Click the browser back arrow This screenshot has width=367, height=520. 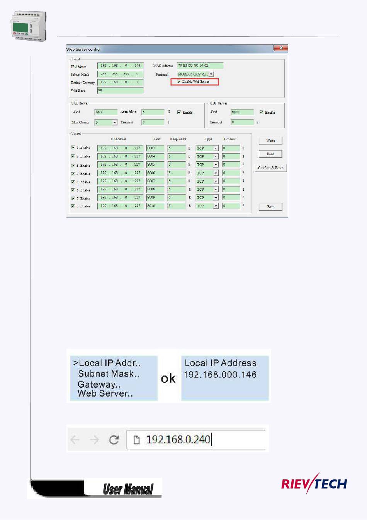(75, 440)
